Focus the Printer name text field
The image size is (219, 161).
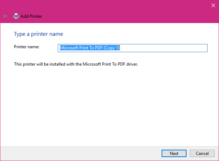pos(133,48)
